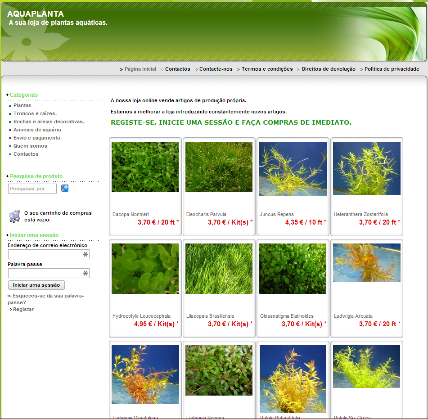Open Termos e condições menu item
This screenshot has height=419, width=428.
[x=267, y=69]
